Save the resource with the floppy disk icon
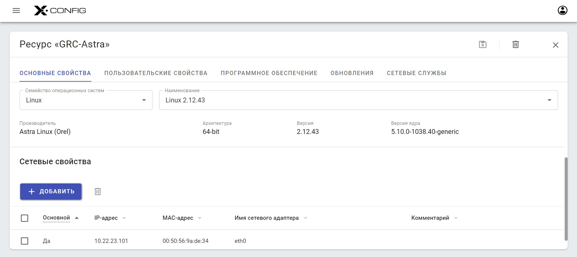 [483, 44]
